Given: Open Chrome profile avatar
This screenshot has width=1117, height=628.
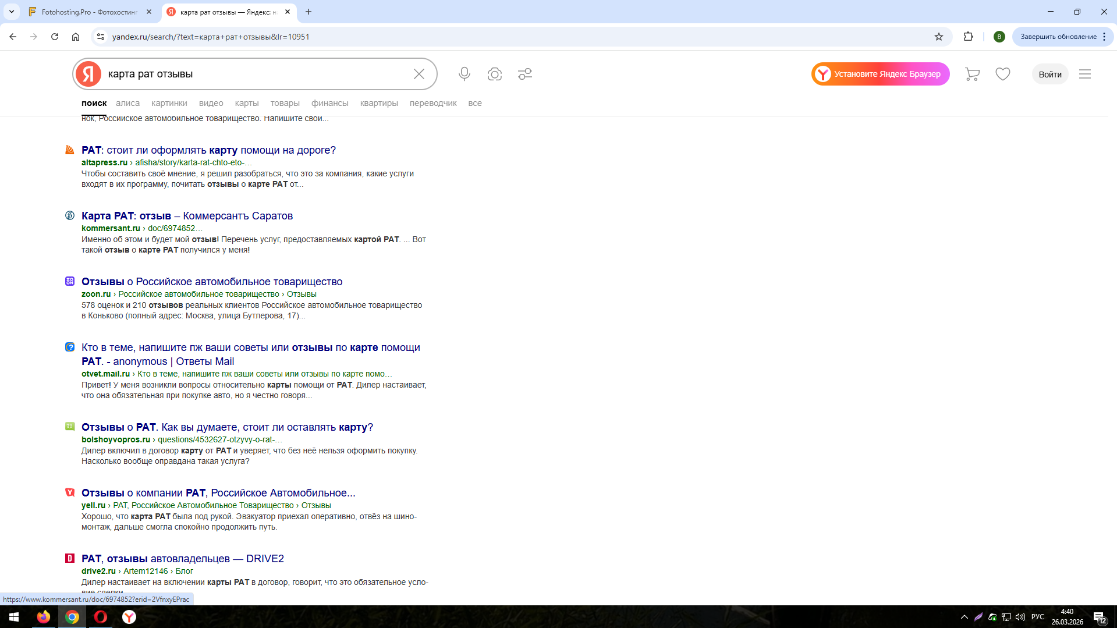Looking at the screenshot, I should point(999,37).
